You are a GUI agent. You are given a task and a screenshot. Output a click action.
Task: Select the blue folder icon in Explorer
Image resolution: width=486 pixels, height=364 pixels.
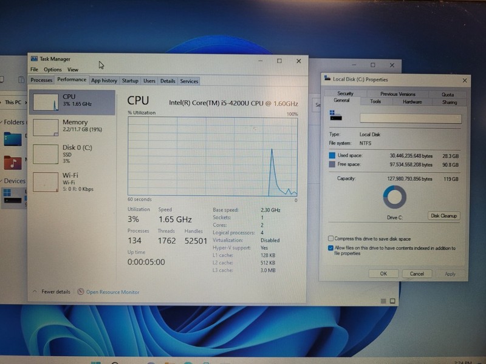[13, 139]
